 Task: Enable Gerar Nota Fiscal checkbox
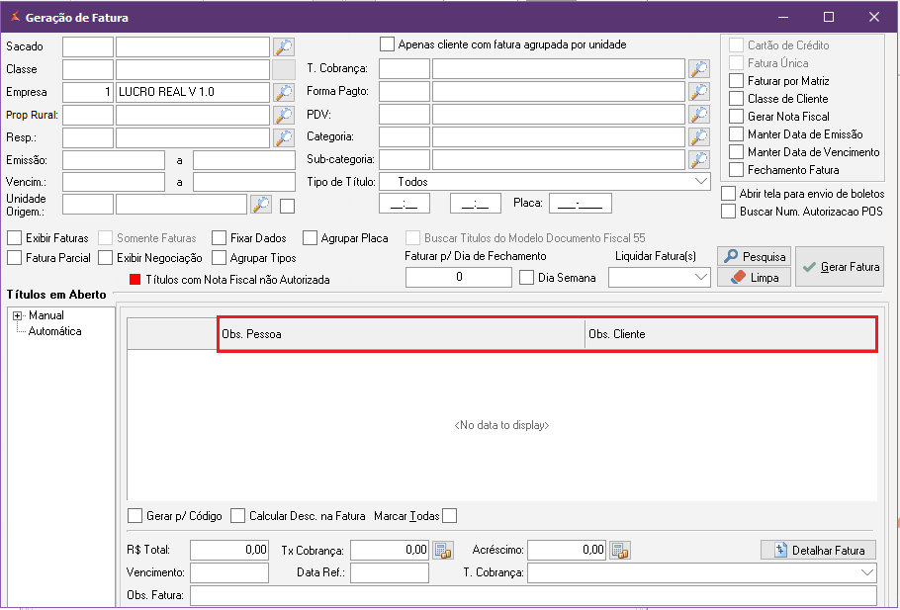[x=736, y=117]
